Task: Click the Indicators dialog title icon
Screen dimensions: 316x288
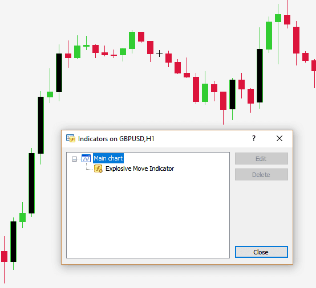Action: pyautogui.click(x=71, y=138)
